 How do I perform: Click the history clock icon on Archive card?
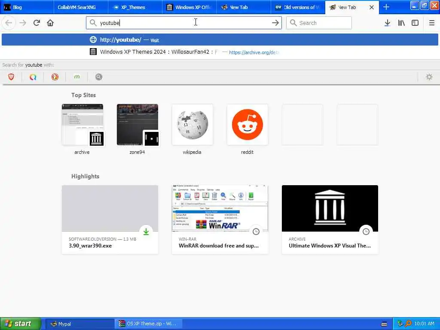pos(366,232)
